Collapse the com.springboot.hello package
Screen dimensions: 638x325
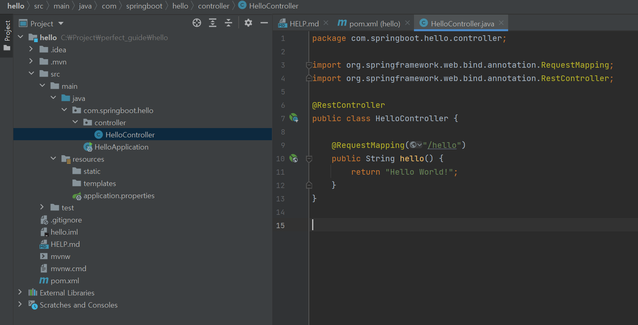click(x=64, y=110)
